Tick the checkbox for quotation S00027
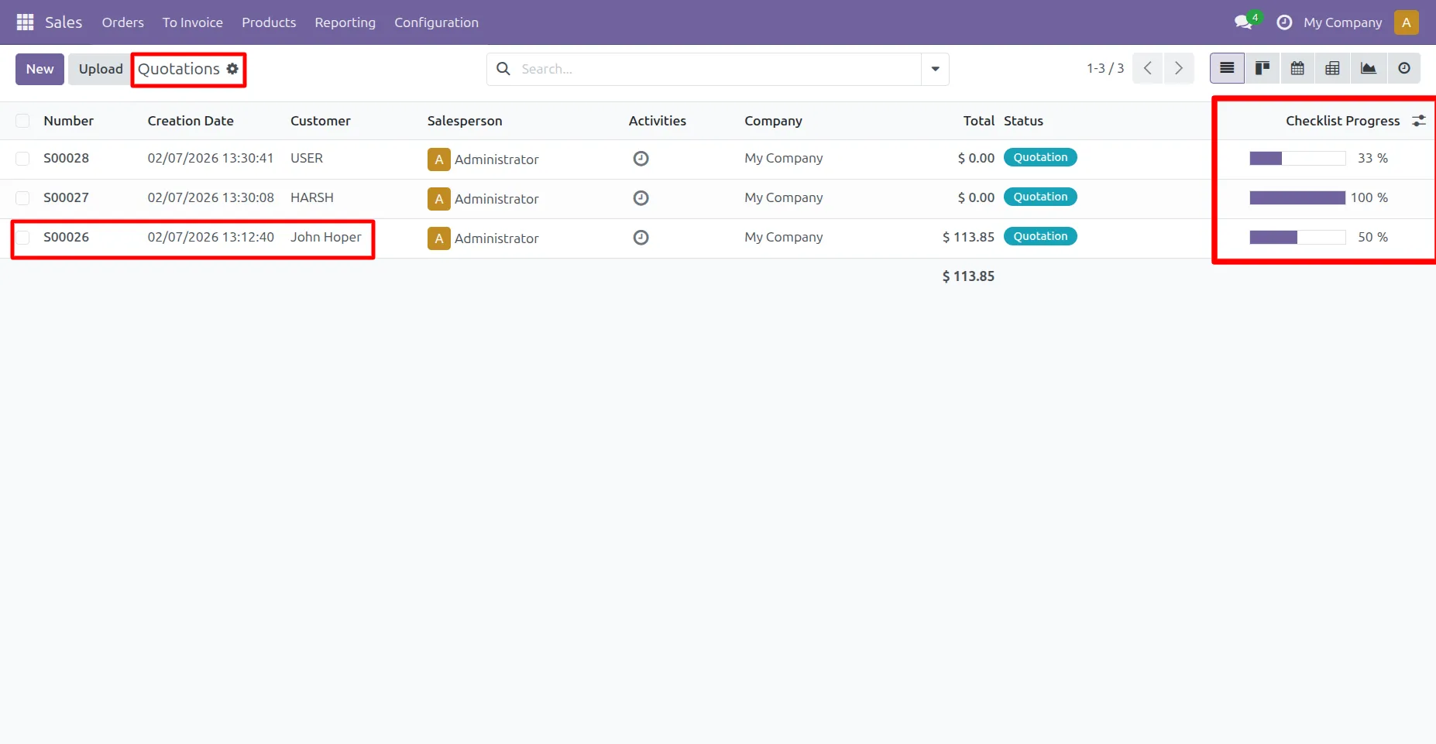The image size is (1436, 744). click(x=23, y=198)
